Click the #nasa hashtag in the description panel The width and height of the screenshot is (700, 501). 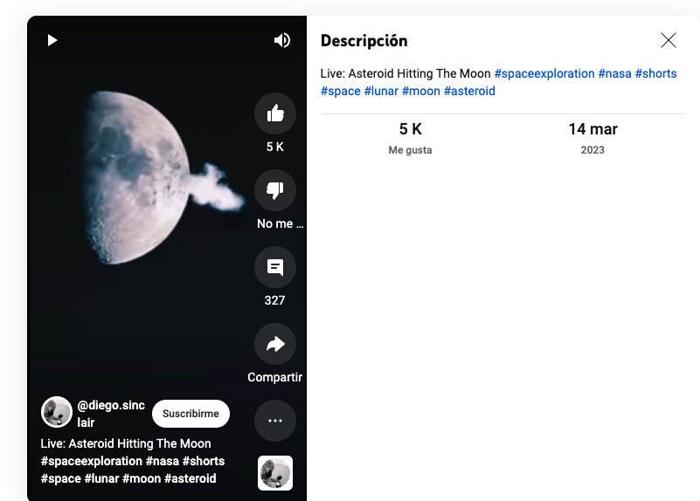click(x=614, y=74)
